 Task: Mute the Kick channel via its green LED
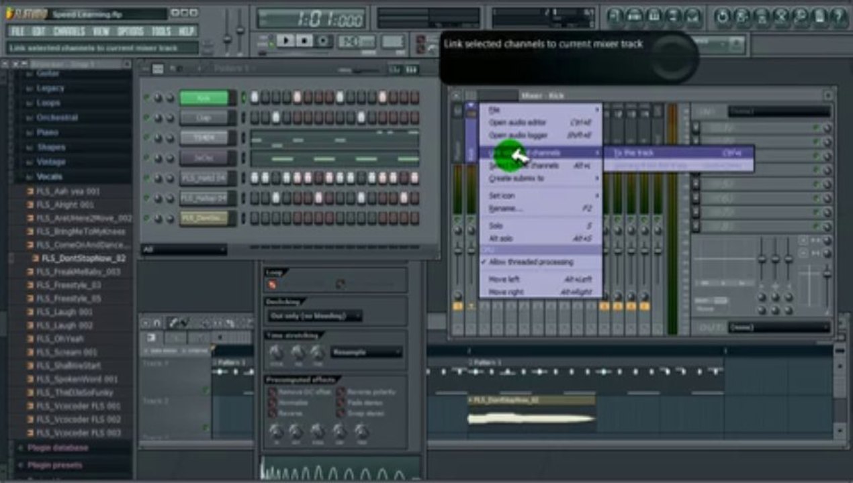point(146,98)
